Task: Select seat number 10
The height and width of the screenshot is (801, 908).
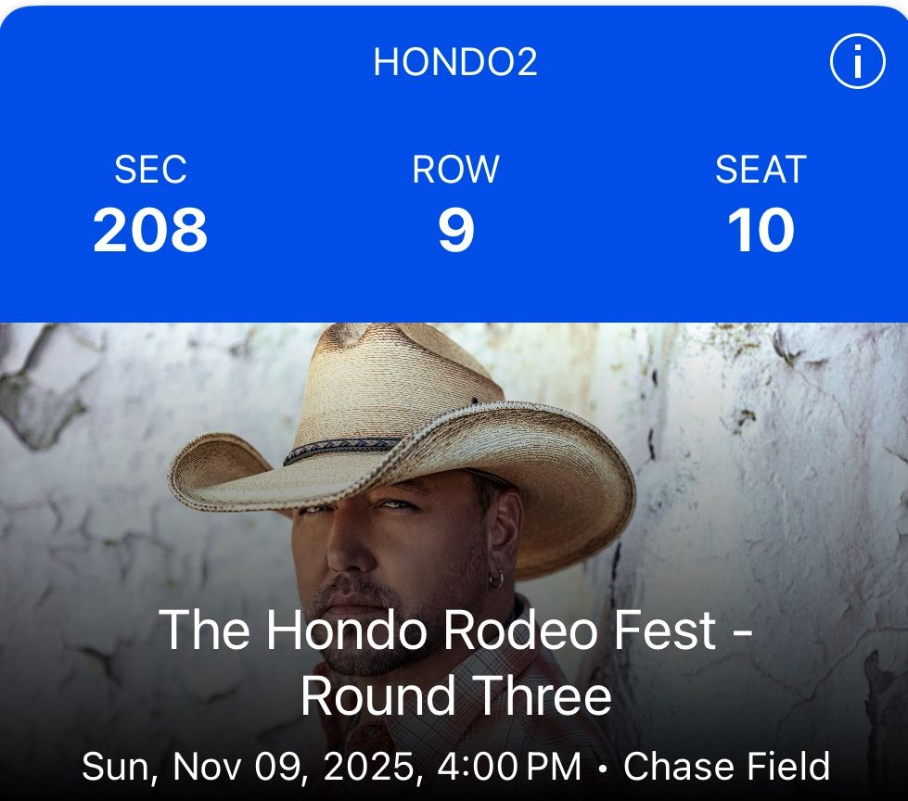Action: pos(761,231)
